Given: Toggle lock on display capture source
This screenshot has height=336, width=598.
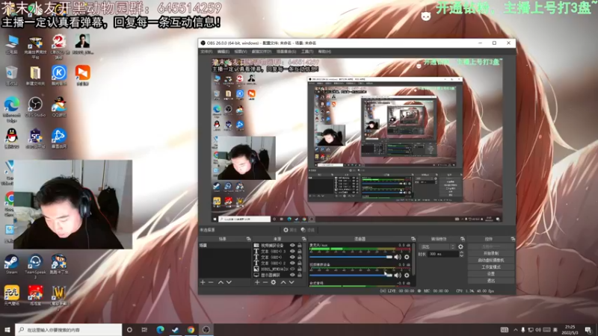Looking at the screenshot, I should [300, 275].
